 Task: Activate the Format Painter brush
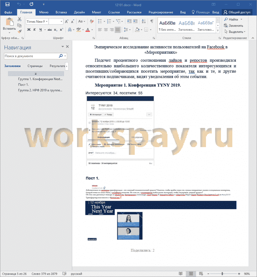click(20, 32)
